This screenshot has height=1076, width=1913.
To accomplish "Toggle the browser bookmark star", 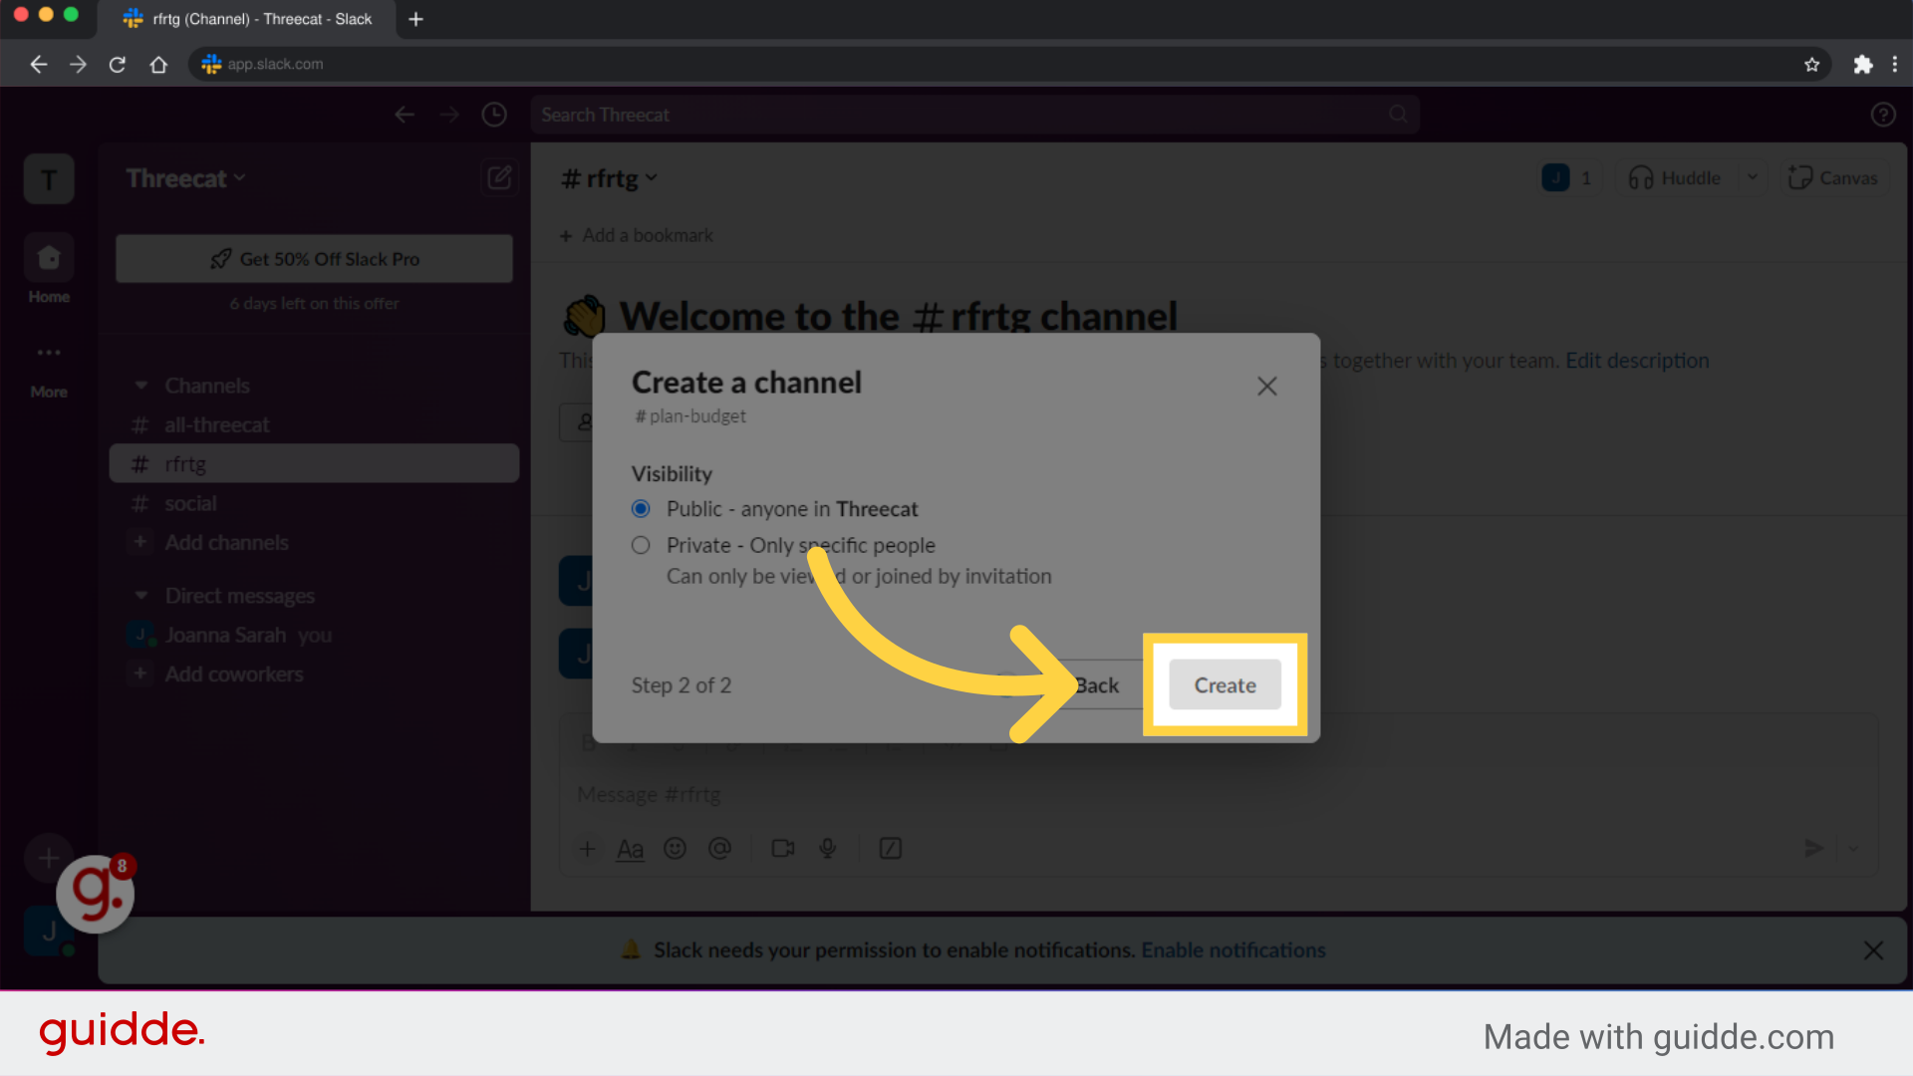I will point(1811,64).
